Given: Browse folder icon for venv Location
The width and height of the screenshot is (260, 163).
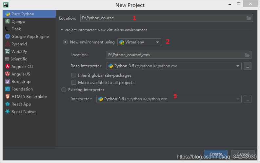Looking at the screenshot, I should tap(247, 55).
